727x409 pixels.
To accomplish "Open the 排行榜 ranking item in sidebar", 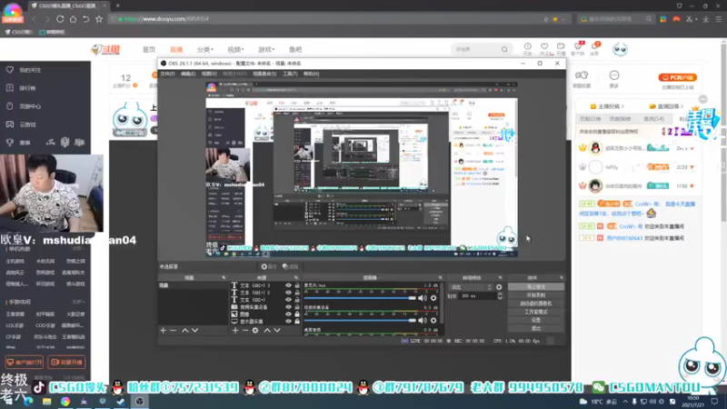I will [27, 88].
